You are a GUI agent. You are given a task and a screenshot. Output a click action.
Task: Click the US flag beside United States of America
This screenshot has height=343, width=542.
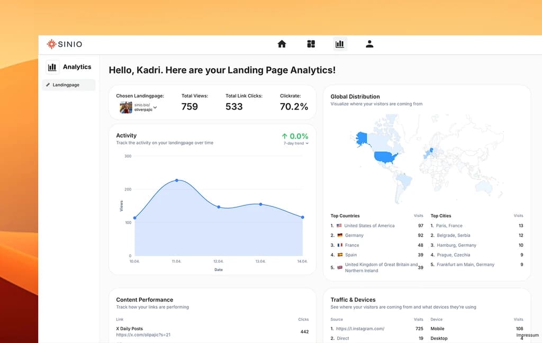coord(339,225)
